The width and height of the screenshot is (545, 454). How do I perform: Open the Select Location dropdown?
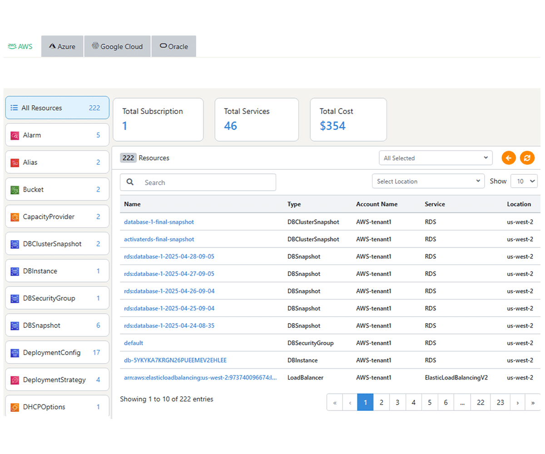coord(427,181)
